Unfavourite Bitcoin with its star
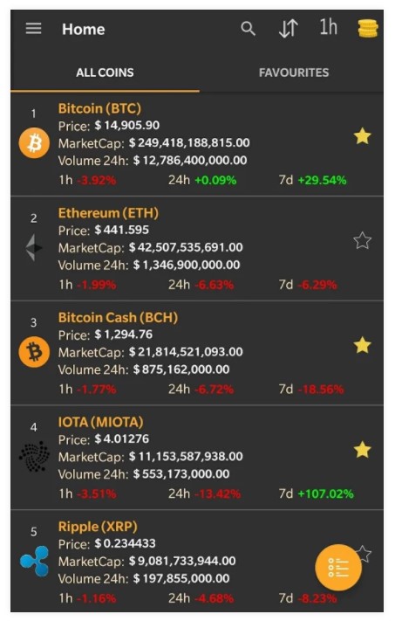The width and height of the screenshot is (395, 621). [362, 136]
